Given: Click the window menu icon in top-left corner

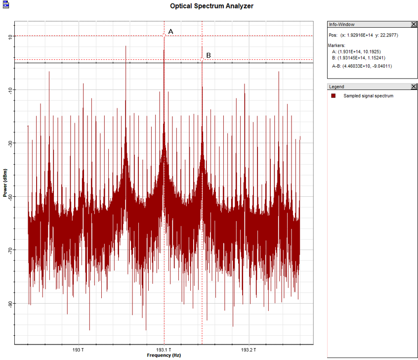Looking at the screenshot, I should [x=5, y=4].
